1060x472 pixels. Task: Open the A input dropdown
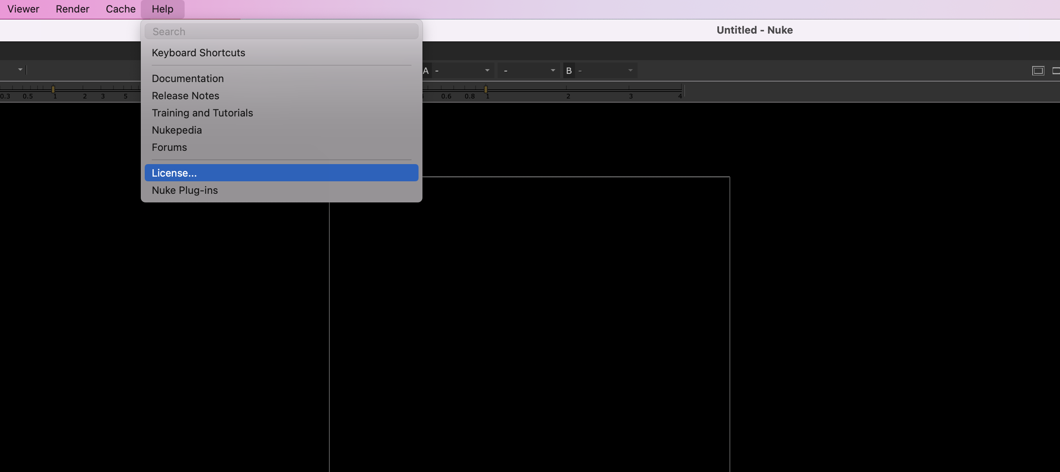click(462, 71)
